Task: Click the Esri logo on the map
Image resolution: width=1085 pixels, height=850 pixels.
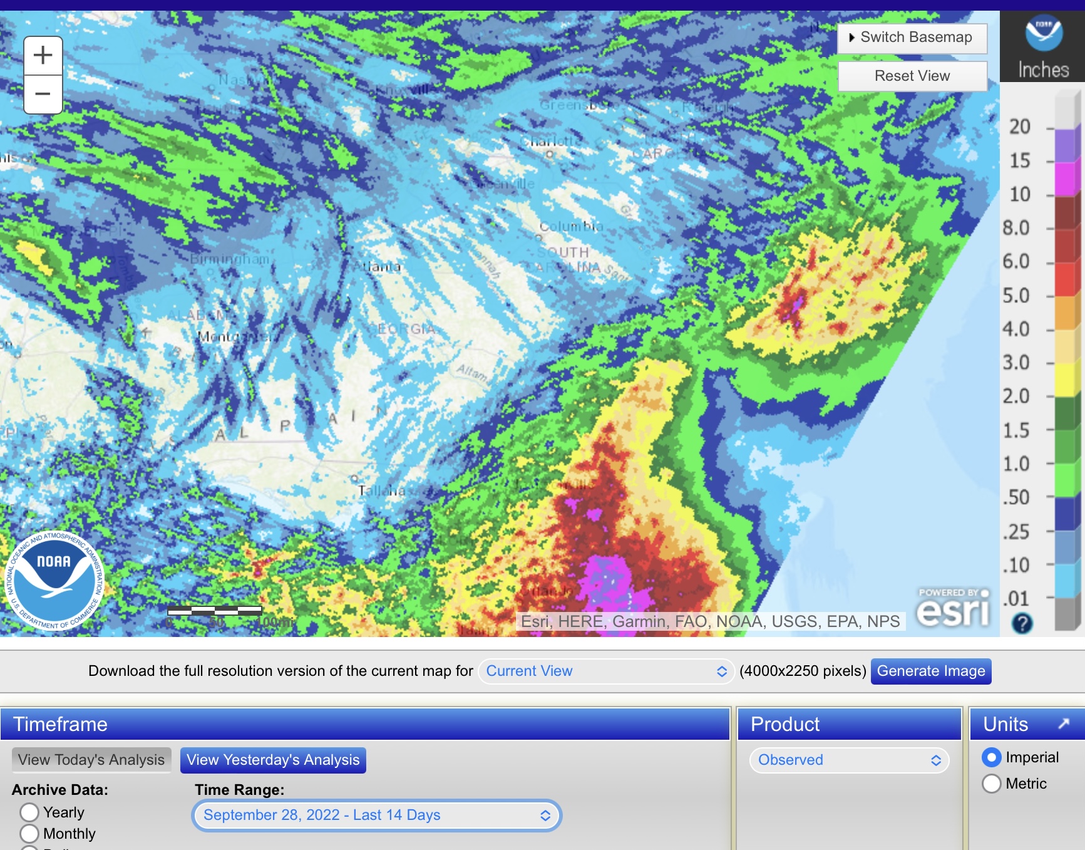Action: [953, 609]
